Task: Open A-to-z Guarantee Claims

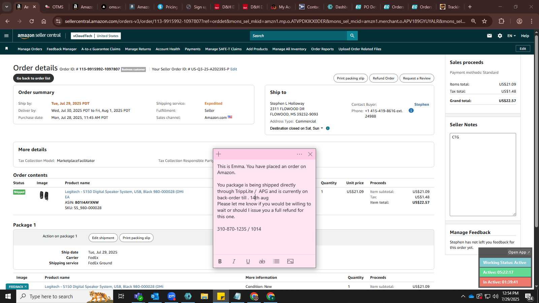Action: point(101,49)
